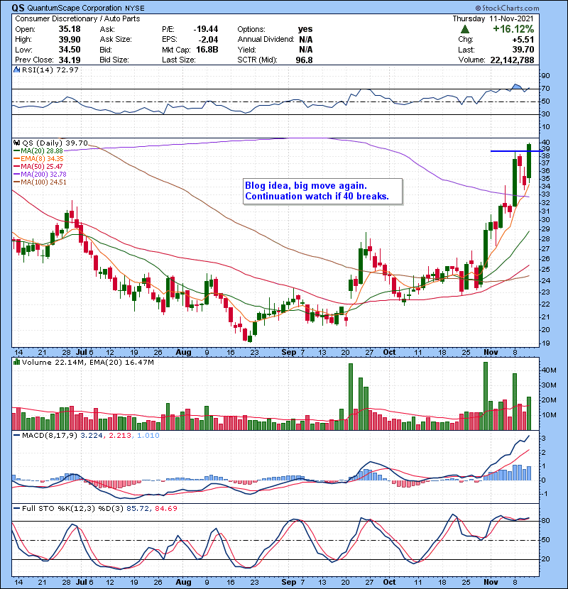The width and height of the screenshot is (568, 589).
Task: Click the Prev Close value 34.19
Action: pyautogui.click(x=70, y=60)
